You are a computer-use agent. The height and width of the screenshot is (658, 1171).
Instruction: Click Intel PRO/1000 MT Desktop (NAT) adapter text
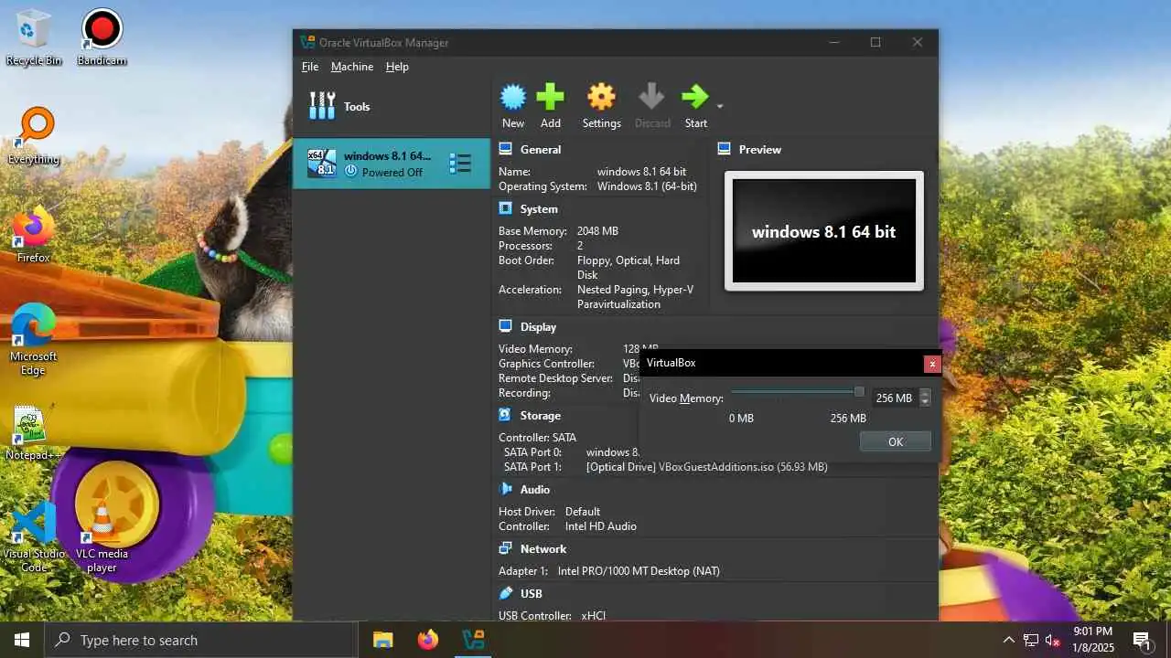click(x=639, y=571)
